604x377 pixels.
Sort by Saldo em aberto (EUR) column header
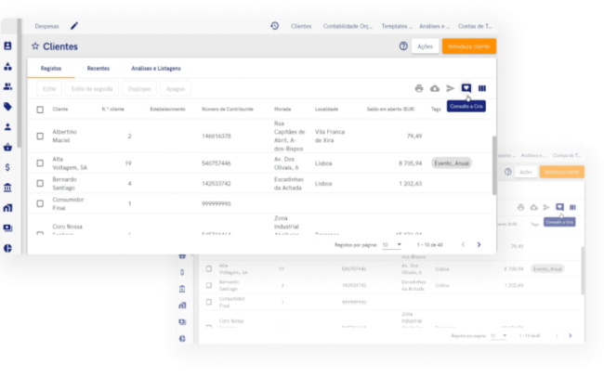pyautogui.click(x=390, y=110)
